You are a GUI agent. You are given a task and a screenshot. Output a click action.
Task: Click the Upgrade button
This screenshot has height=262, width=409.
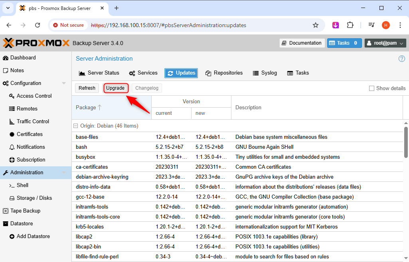tap(115, 88)
